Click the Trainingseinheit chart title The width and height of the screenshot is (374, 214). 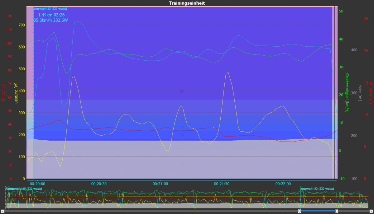pos(187,3)
